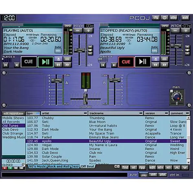Click Player A next track icon
The width and height of the screenshot is (193, 193).
pos(17,65)
